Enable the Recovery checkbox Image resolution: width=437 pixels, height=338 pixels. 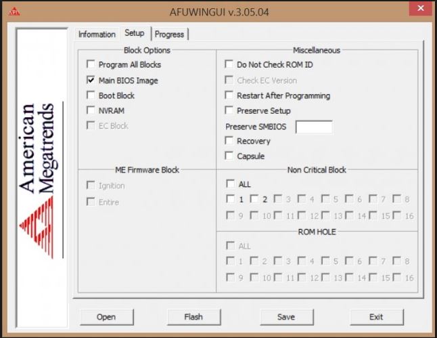click(229, 141)
